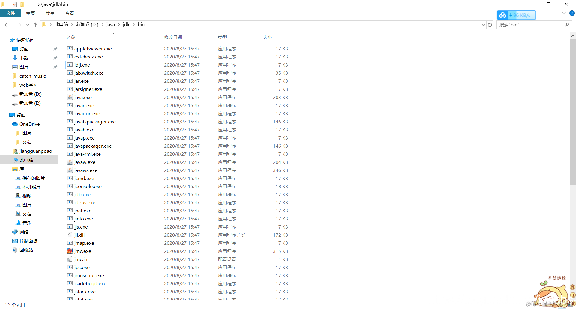The image size is (576, 309).
Task: Click the Help question mark icon
Action: pyautogui.click(x=572, y=13)
